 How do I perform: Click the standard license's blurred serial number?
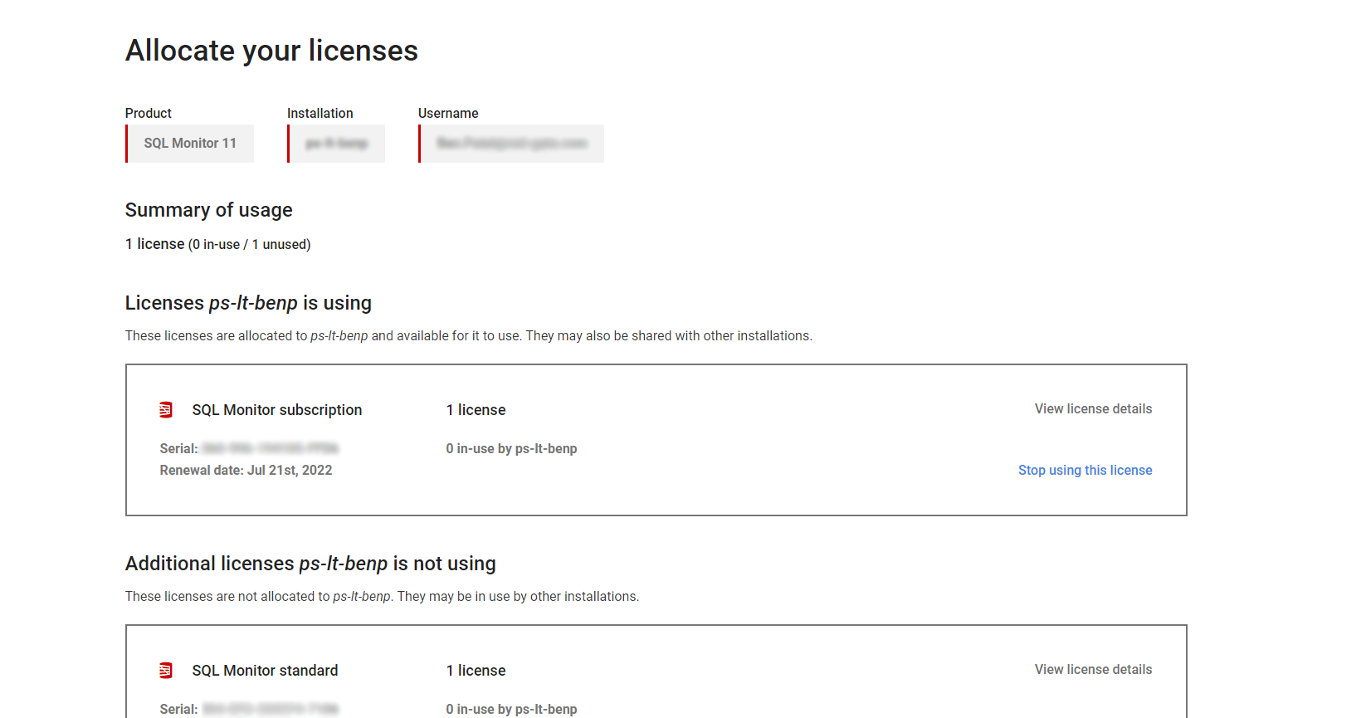270,710
